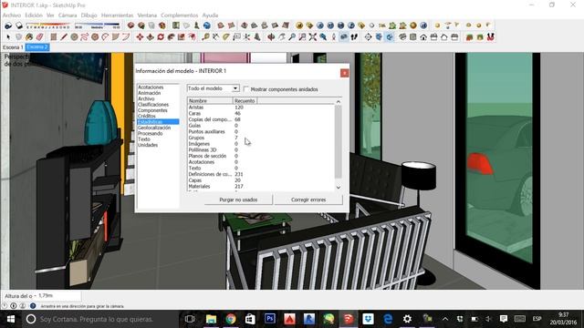Select the Zoom magnifier tool

(x=292, y=36)
